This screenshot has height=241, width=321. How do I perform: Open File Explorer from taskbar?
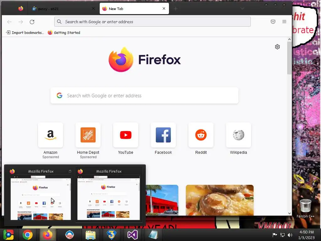(x=91, y=235)
